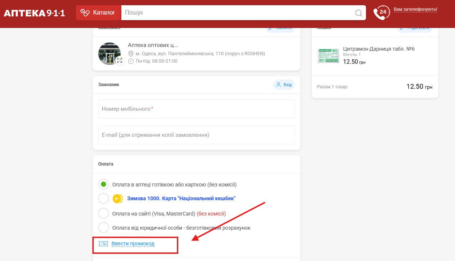Viewport: 455px width, 261px height.
Task: Select payment in pharmacy by cash or card
Action: tap(104, 184)
